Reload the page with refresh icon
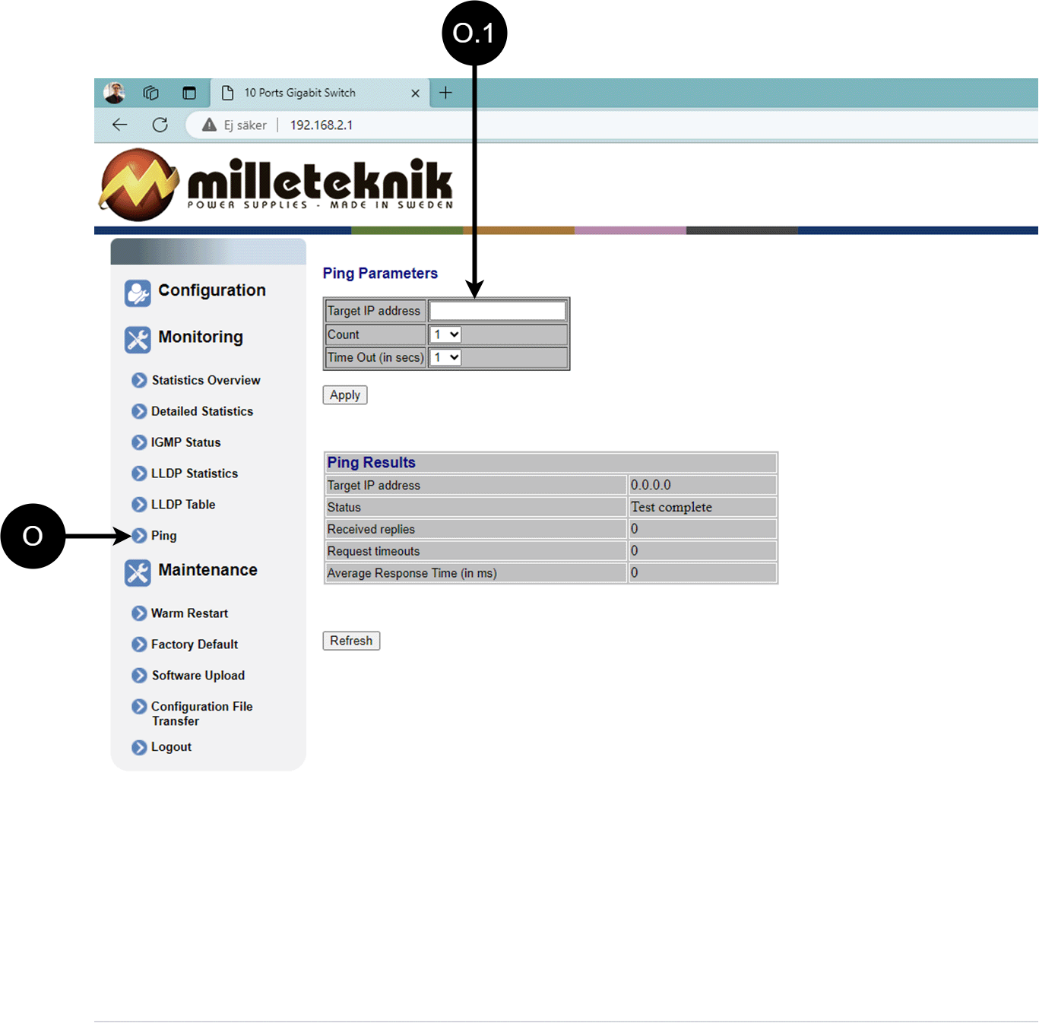This screenshot has width=1039, height=1023. point(160,125)
